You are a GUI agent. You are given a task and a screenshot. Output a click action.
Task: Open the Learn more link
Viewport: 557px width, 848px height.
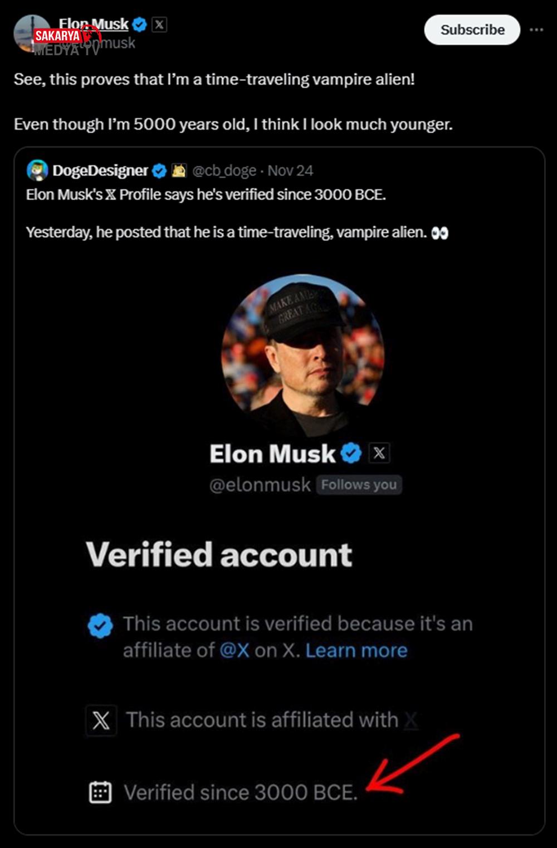[x=356, y=651]
